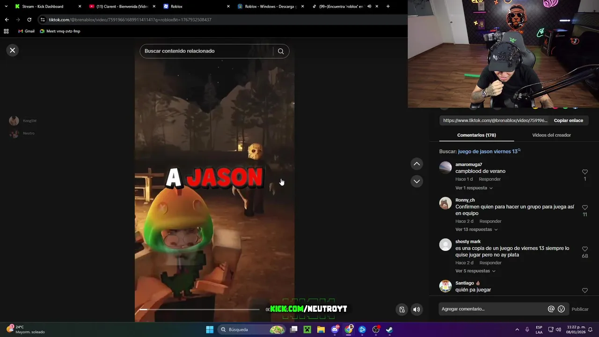Open KongSW profile in left sidebar
The width and height of the screenshot is (599, 337).
click(23, 121)
